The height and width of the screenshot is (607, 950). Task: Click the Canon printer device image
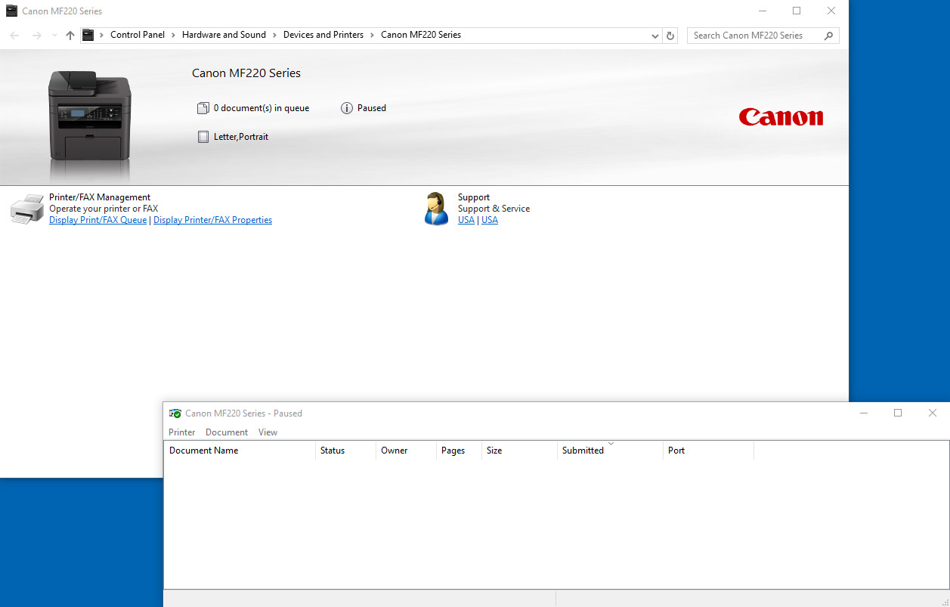[x=89, y=113]
